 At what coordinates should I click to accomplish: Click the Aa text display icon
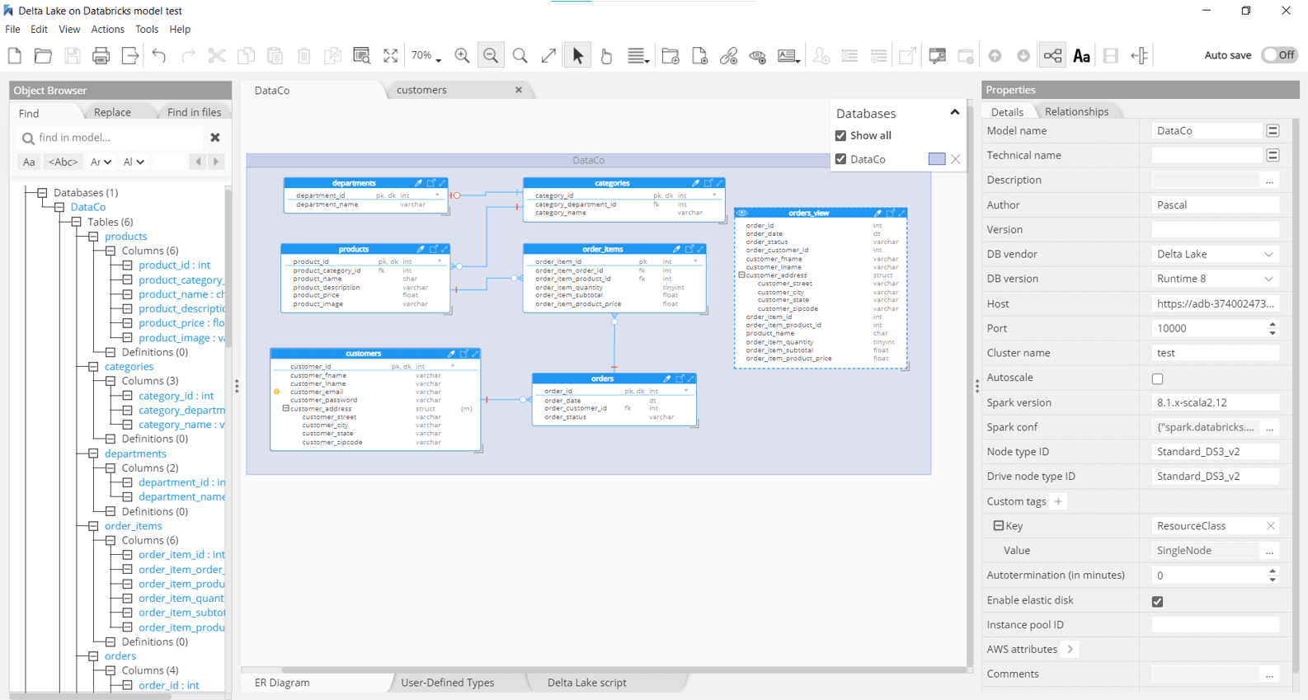coord(1081,55)
